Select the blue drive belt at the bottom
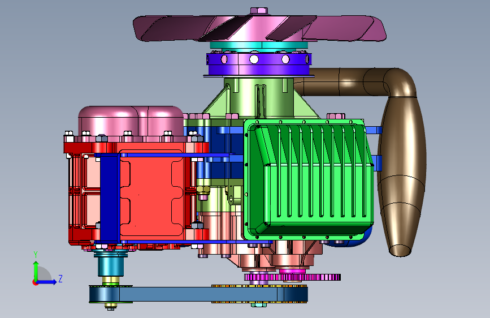The height and width of the screenshot is (318, 490). (x=198, y=295)
